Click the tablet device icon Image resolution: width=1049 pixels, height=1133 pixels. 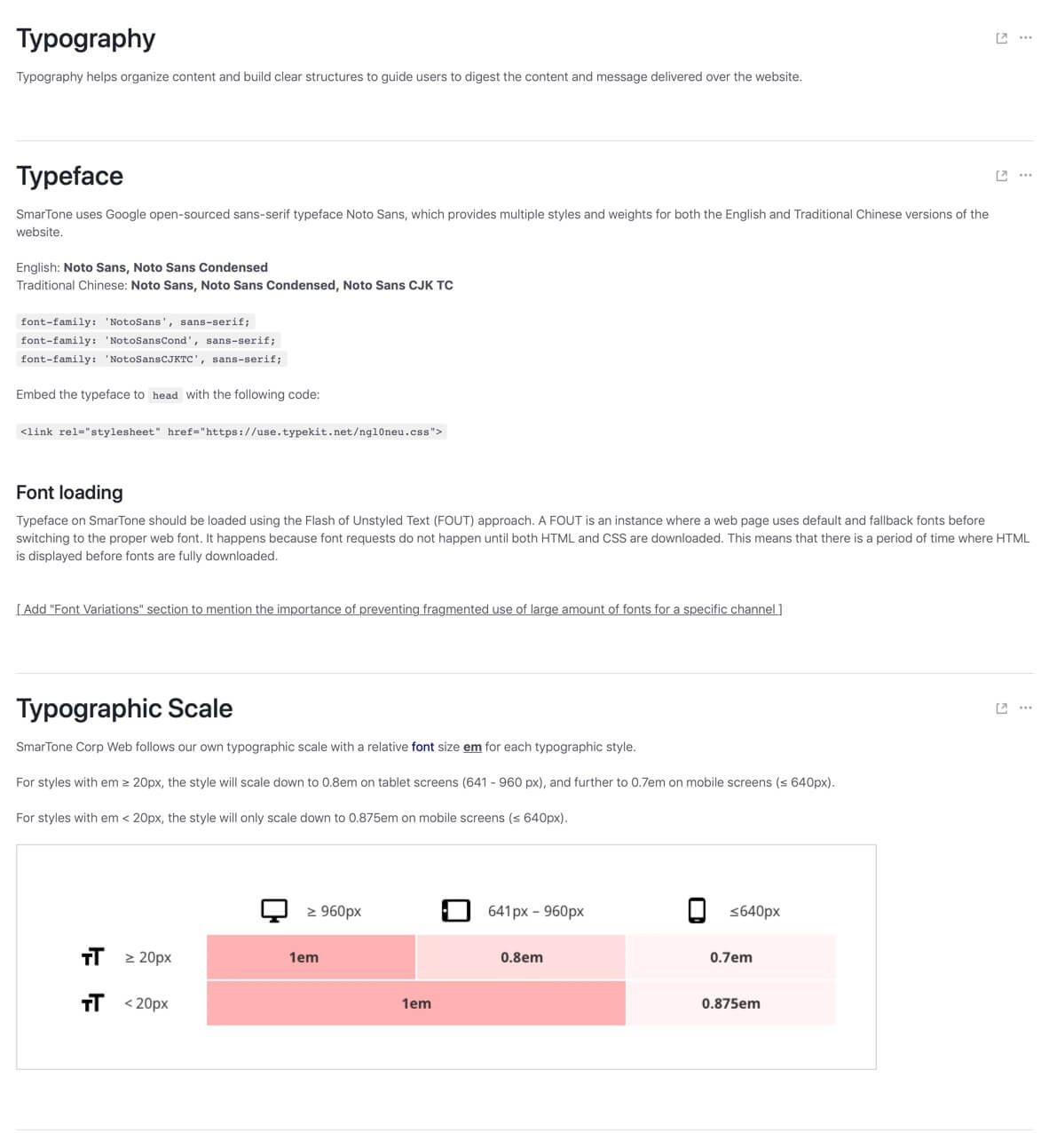tap(455, 910)
